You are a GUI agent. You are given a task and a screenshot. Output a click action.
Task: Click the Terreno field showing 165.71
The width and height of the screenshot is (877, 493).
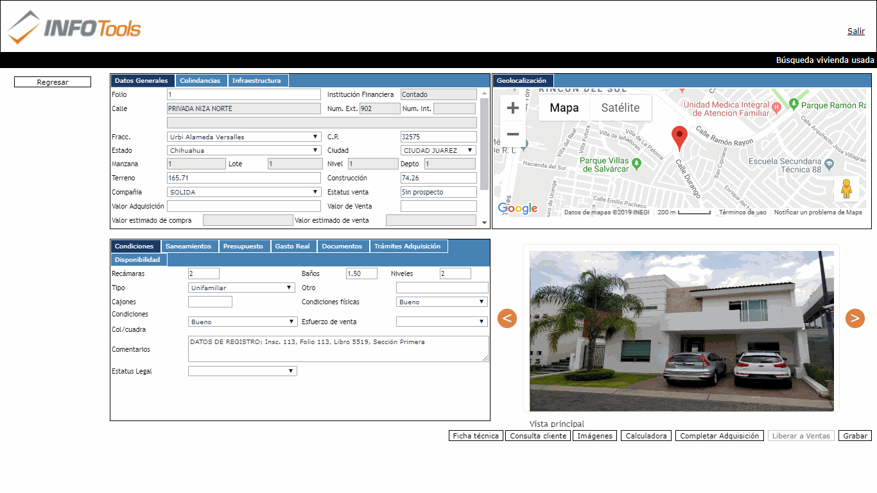(244, 178)
